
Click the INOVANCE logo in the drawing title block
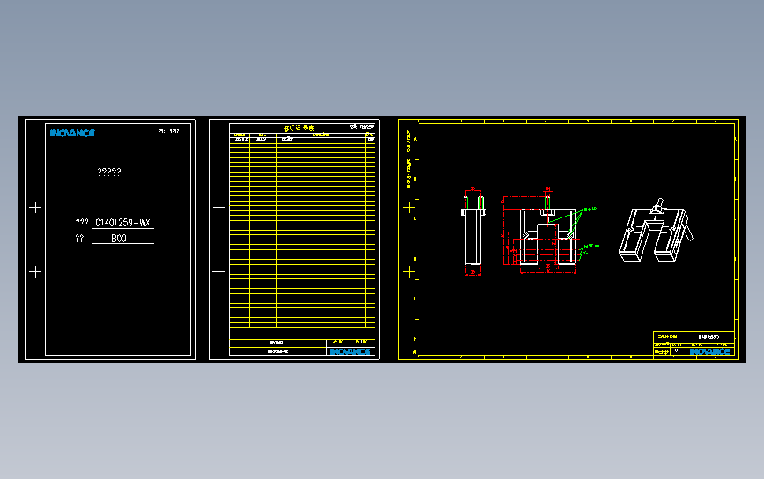pyautogui.click(x=709, y=351)
